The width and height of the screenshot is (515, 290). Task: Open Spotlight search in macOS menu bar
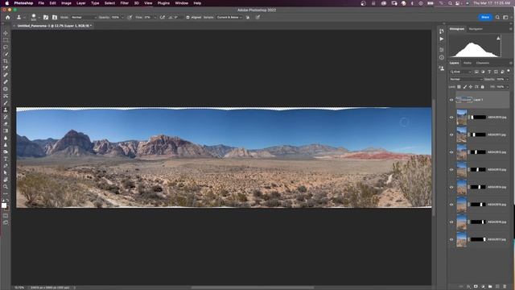(451, 3)
